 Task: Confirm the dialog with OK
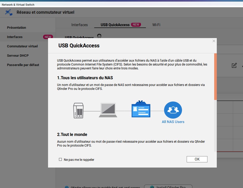tap(197, 159)
